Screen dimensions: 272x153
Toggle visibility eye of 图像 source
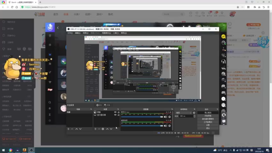point(115,112)
